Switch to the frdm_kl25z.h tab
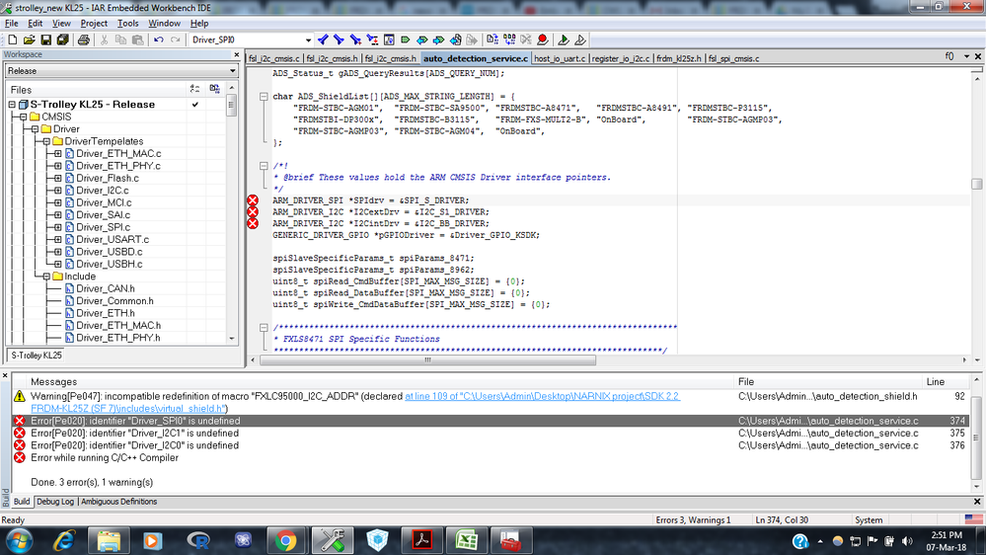Image resolution: width=986 pixels, height=555 pixels. coord(678,58)
